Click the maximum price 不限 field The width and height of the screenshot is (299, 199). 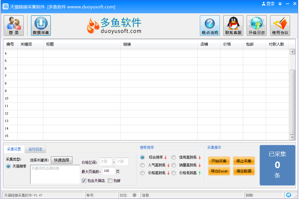tap(122, 162)
